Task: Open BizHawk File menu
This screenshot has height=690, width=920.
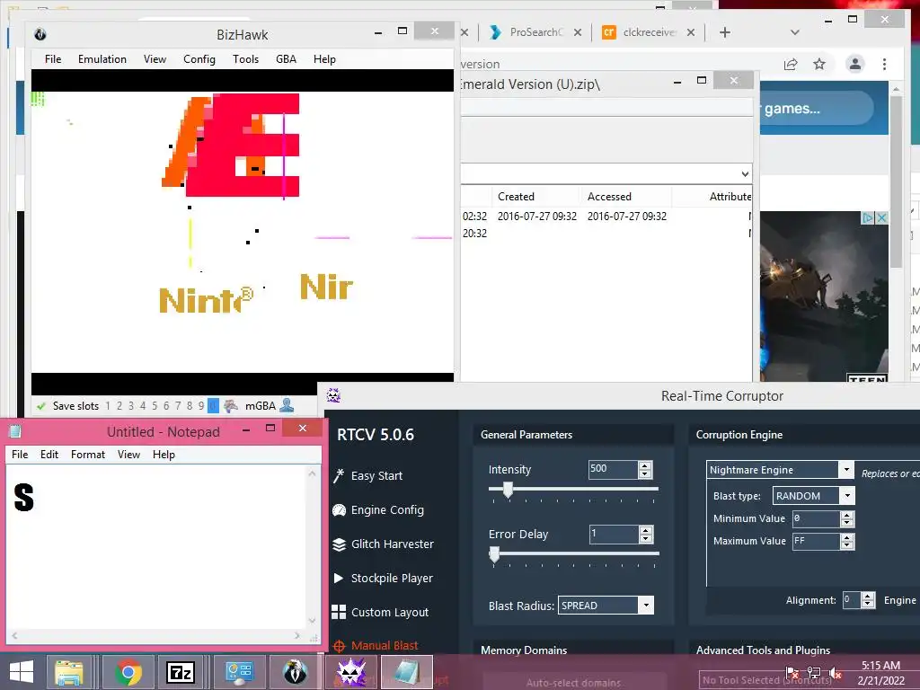Action: [53, 58]
